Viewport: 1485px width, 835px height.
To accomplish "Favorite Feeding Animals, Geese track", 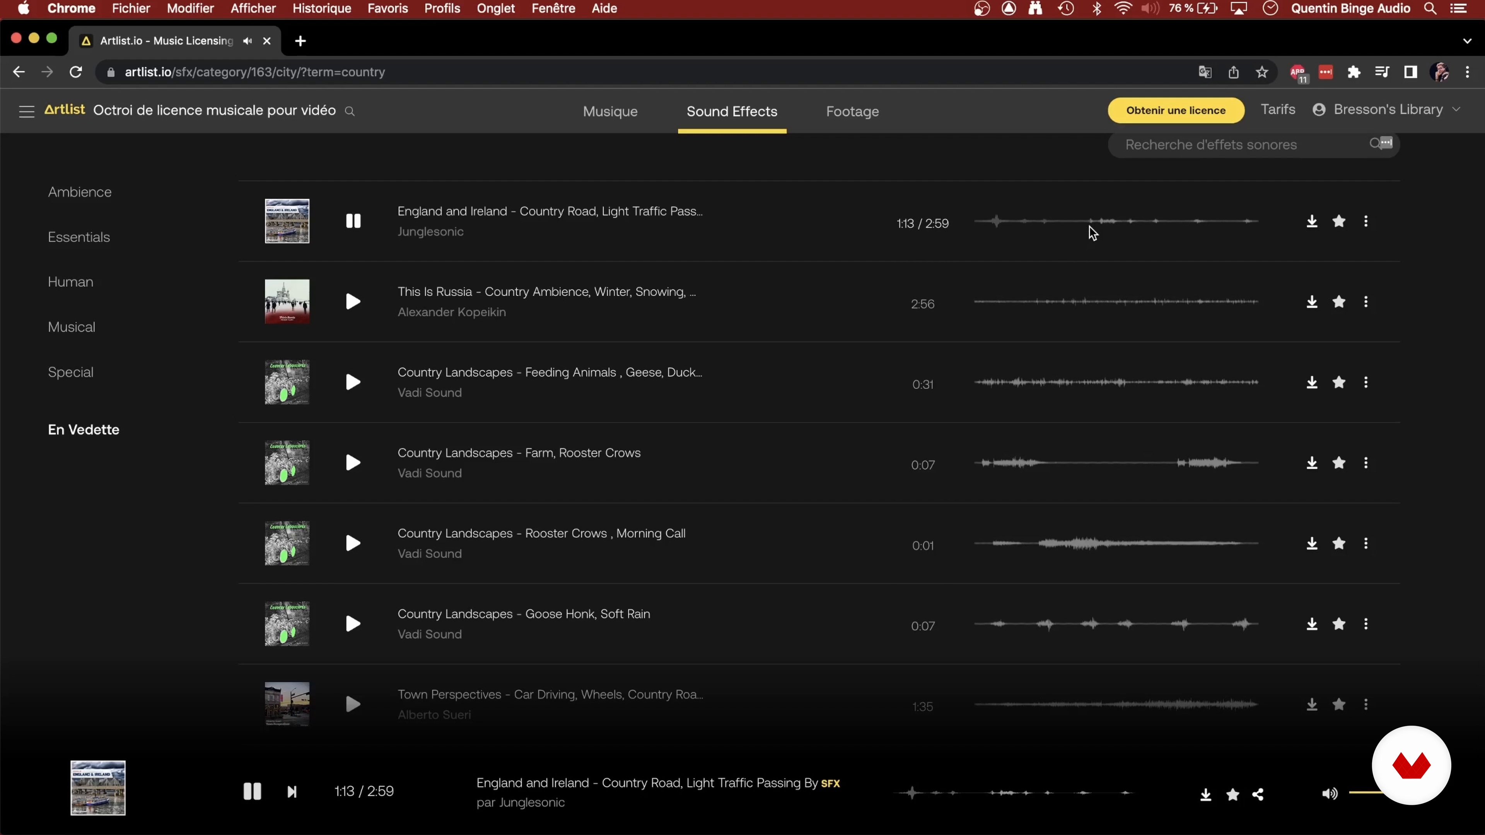I will click(x=1338, y=383).
